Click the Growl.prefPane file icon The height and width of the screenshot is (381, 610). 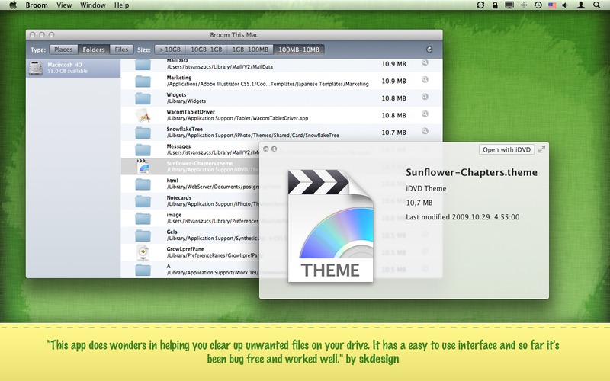point(143,253)
